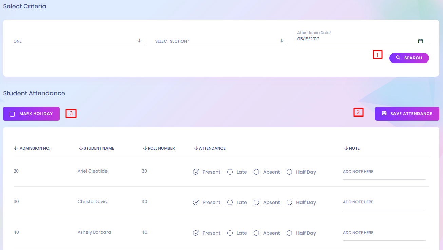Toggle the Mark Holiday checkbox
The width and height of the screenshot is (443, 250).
(x=13, y=114)
